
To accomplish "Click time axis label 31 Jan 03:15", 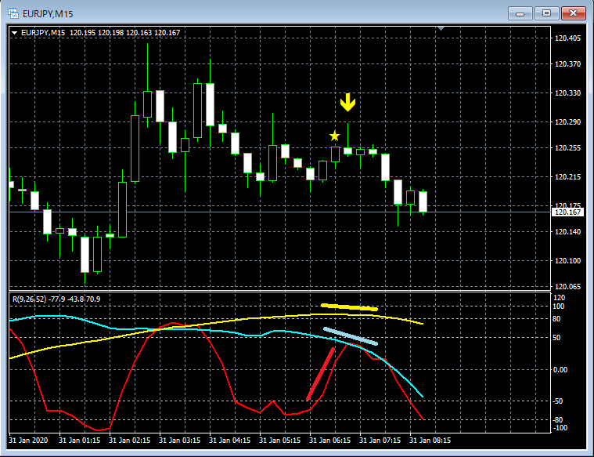I will coord(179,441).
